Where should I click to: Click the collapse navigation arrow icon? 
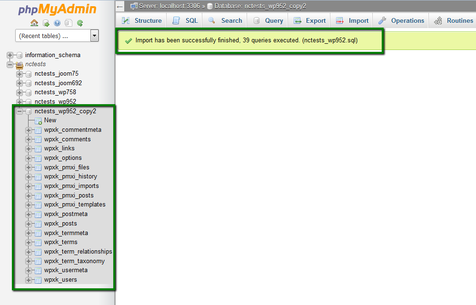click(x=120, y=6)
